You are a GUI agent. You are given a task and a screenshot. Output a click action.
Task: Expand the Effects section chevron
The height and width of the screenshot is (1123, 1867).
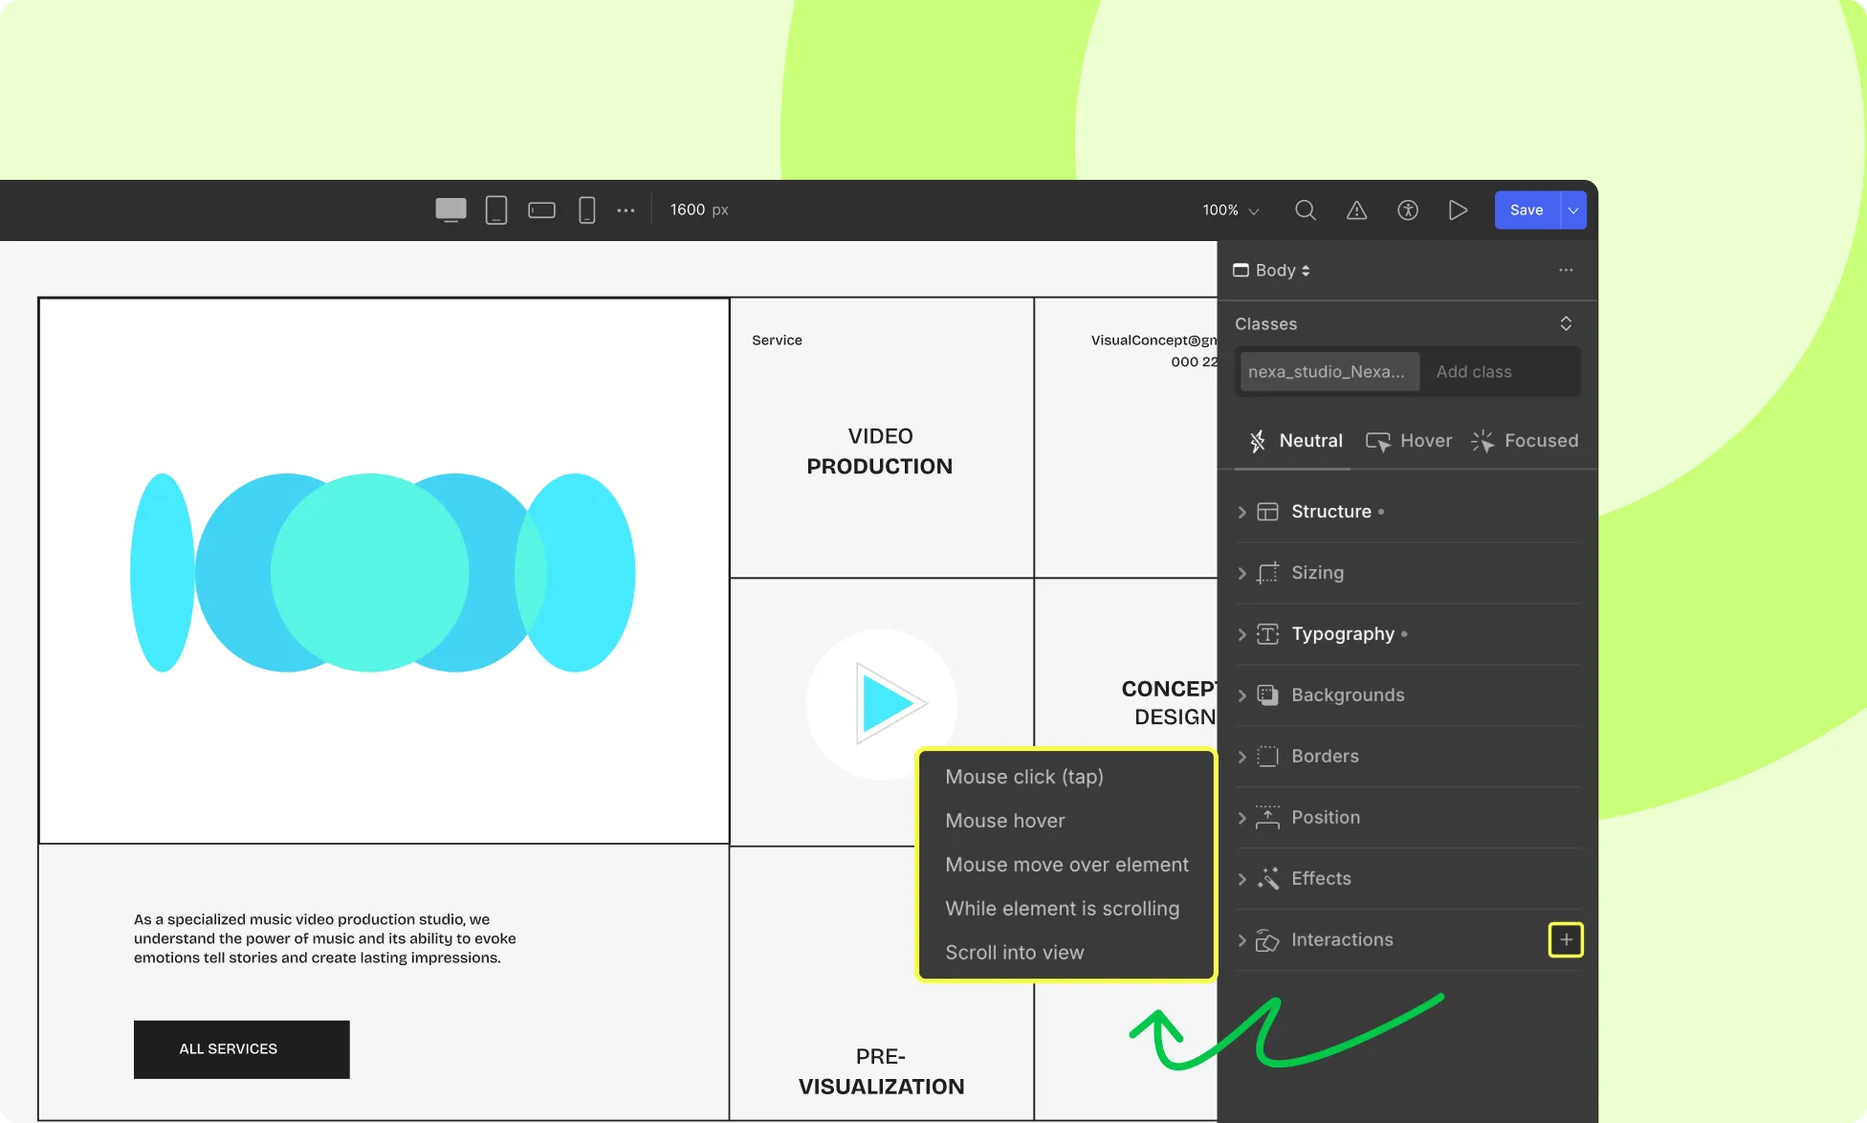pyautogui.click(x=1241, y=879)
